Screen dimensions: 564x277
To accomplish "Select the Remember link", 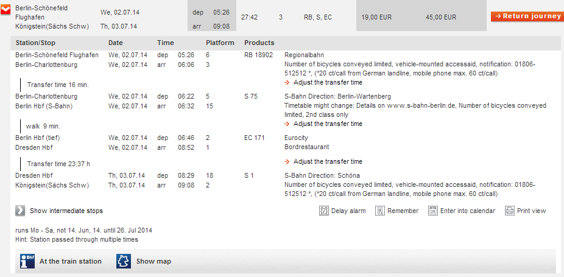I will click(x=403, y=211).
